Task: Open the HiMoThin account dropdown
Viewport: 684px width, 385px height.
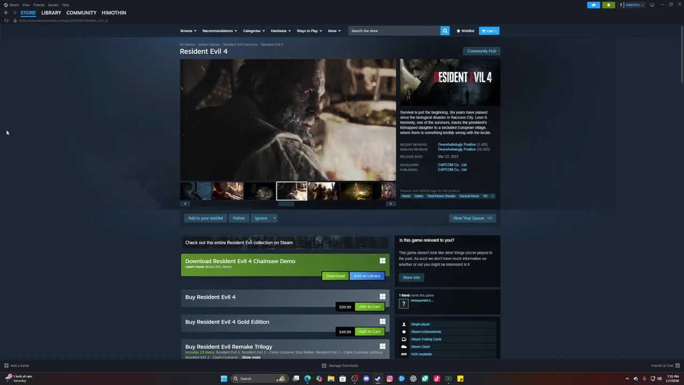Action: click(x=634, y=5)
